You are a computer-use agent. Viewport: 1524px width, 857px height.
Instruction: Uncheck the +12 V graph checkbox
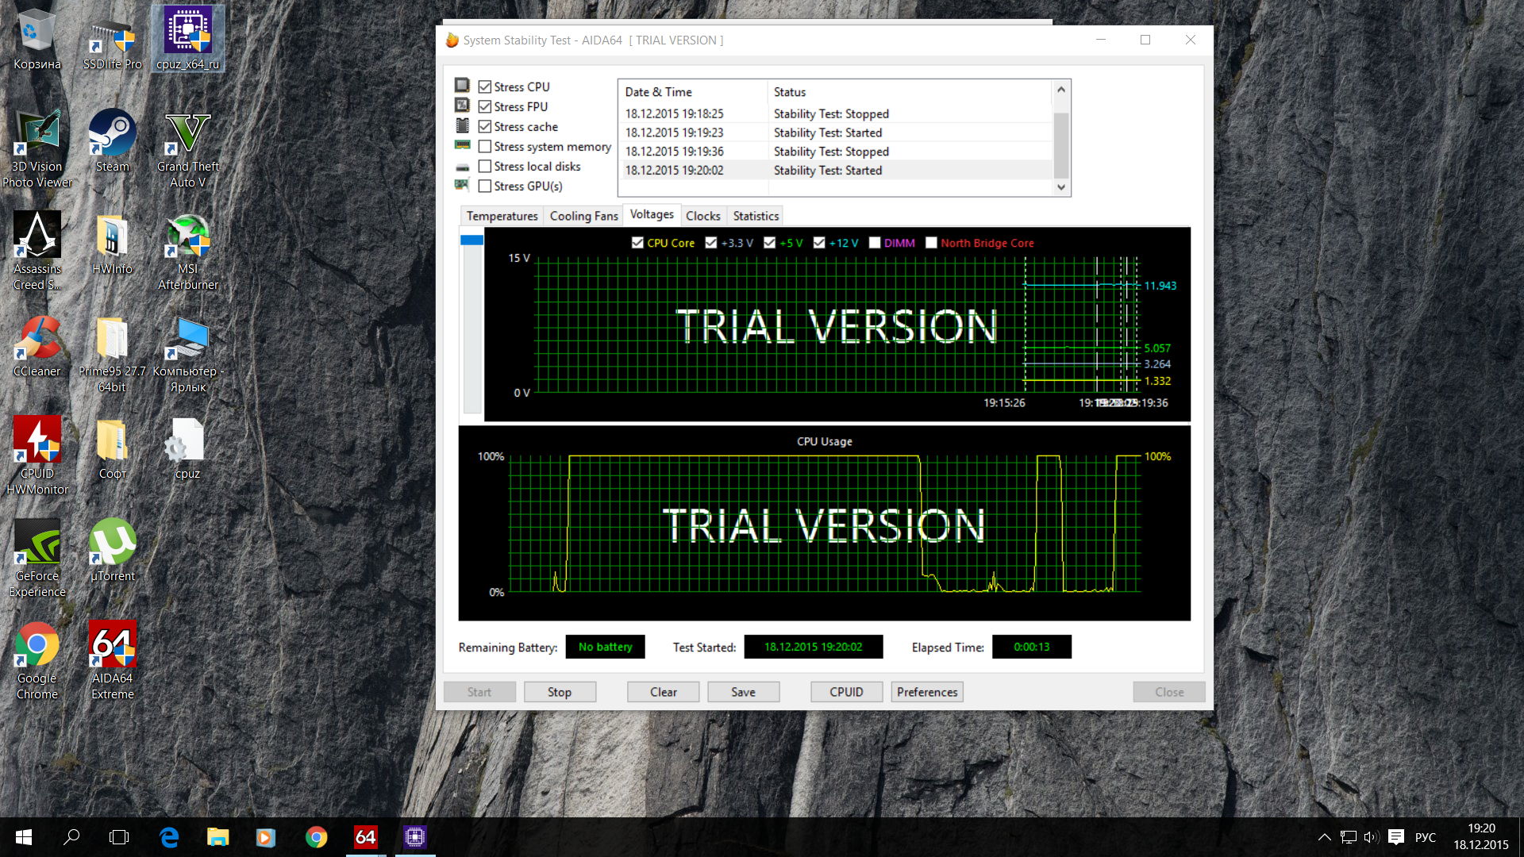pos(819,244)
